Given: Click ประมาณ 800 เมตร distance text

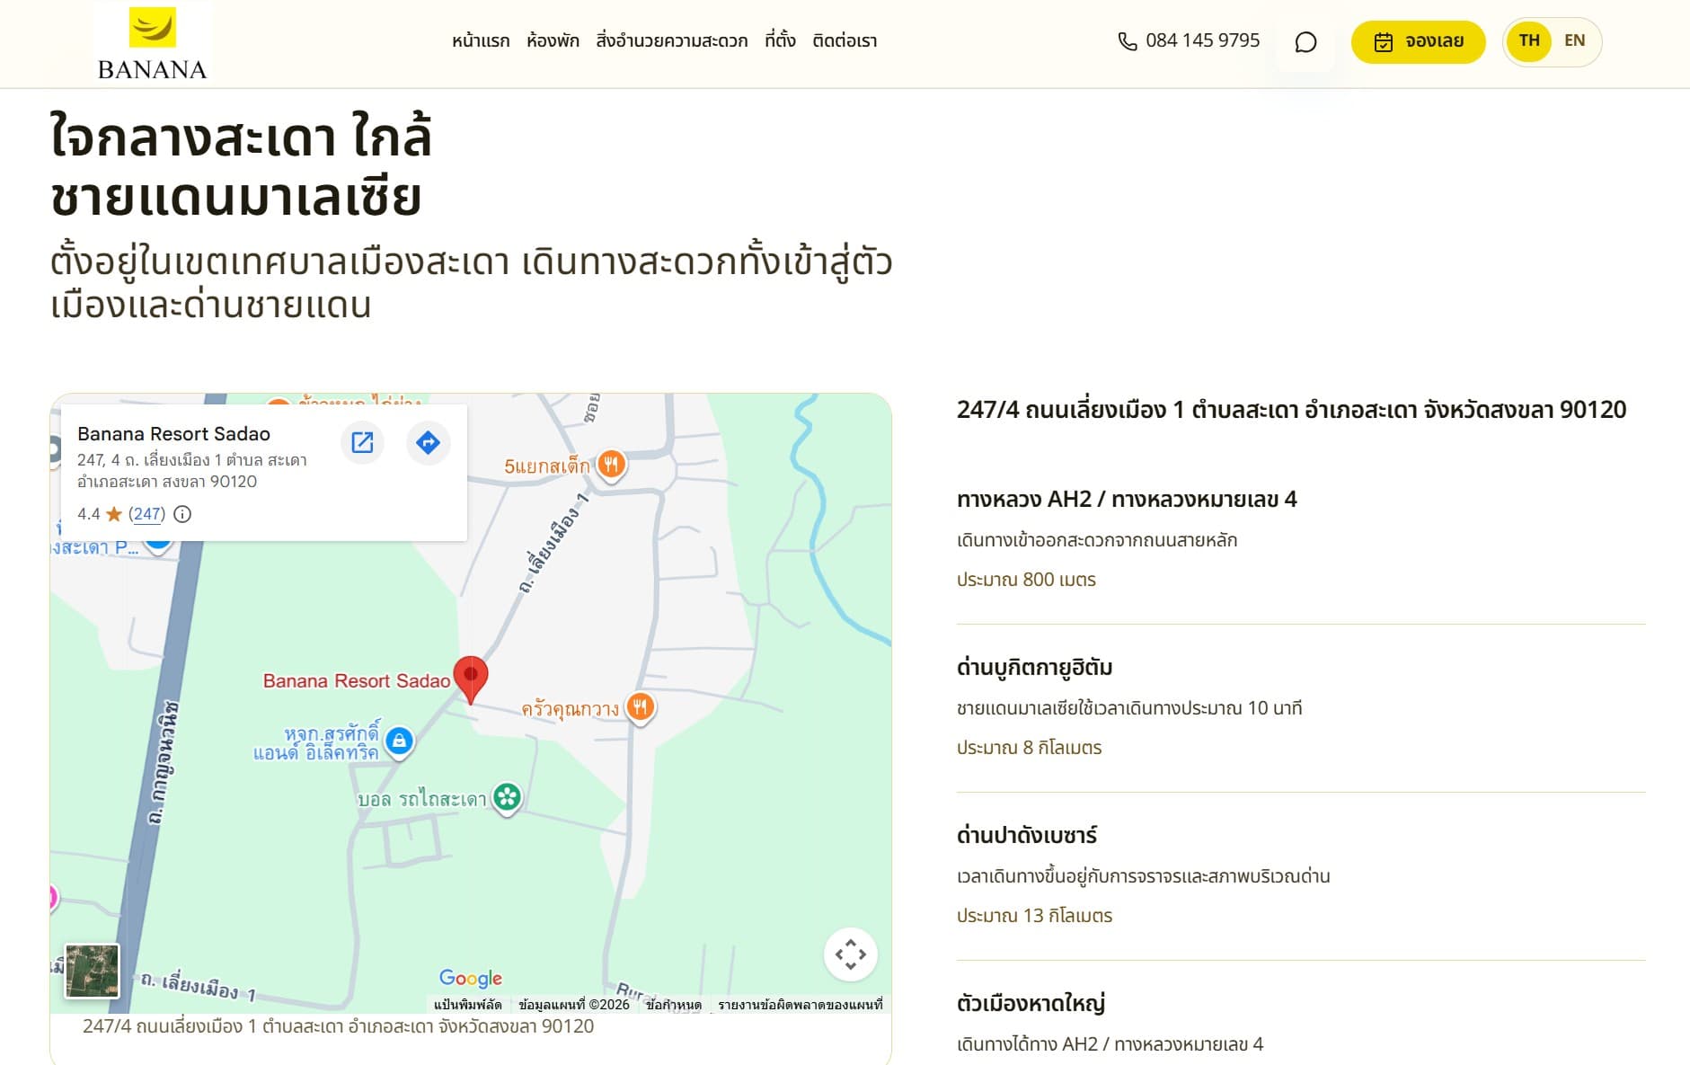Looking at the screenshot, I should point(1026,580).
